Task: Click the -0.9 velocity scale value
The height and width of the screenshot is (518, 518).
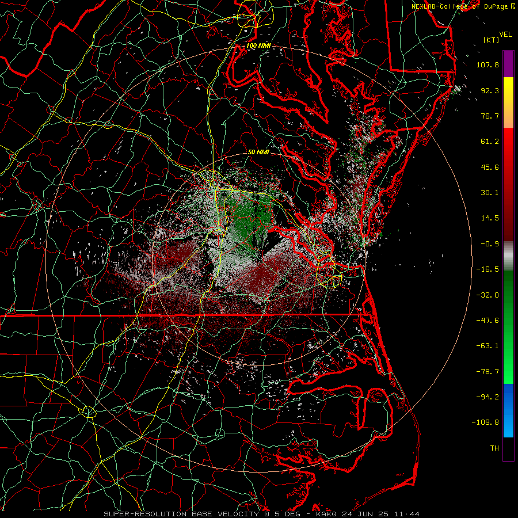Action: pos(490,244)
